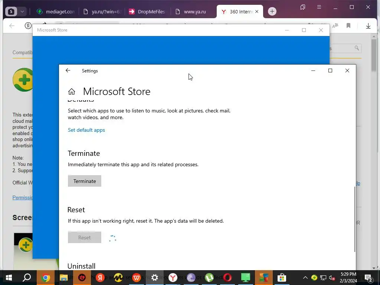Go back using the Settings back arrow
380x285 pixels.
68,71
